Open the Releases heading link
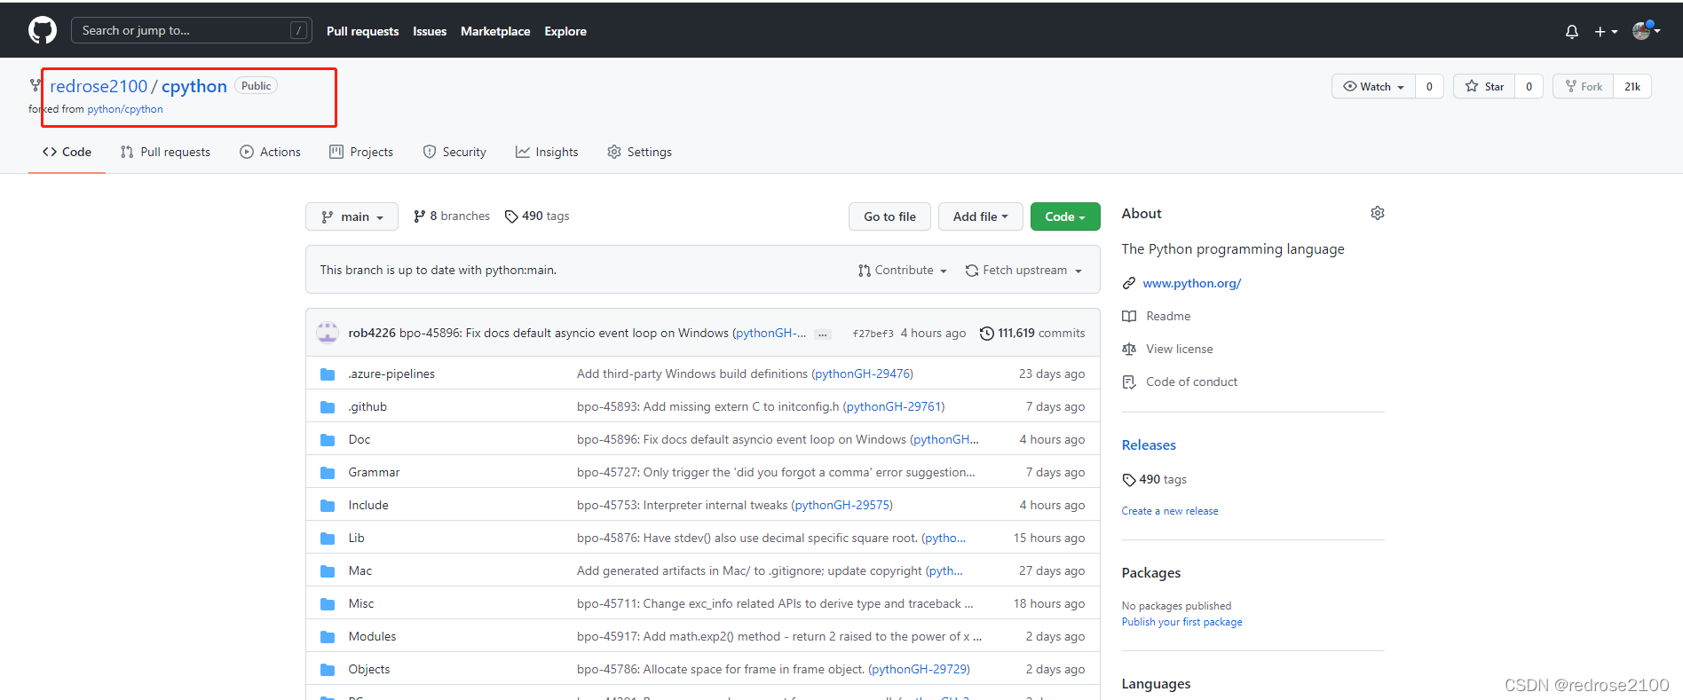The width and height of the screenshot is (1683, 700). (1149, 445)
